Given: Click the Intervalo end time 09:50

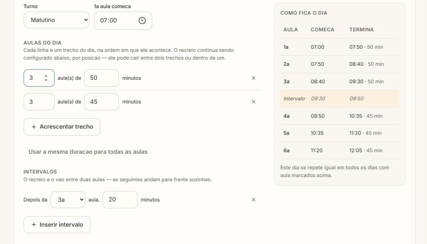Looking at the screenshot, I should (356, 98).
